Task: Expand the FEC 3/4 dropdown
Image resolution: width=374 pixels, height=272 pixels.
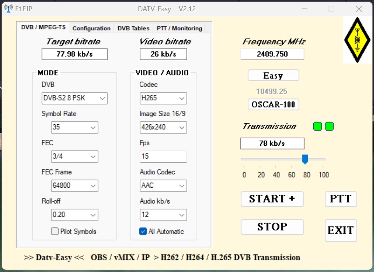Action: pyautogui.click(x=74, y=157)
